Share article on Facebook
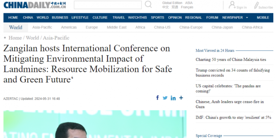 (x=158, y=98)
